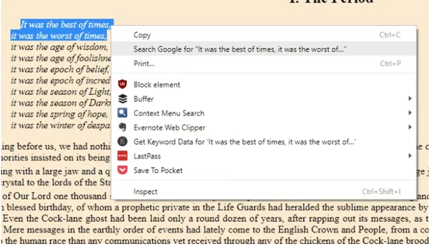
Task: Click the Get Keyword Data icon
Action: (x=122, y=142)
